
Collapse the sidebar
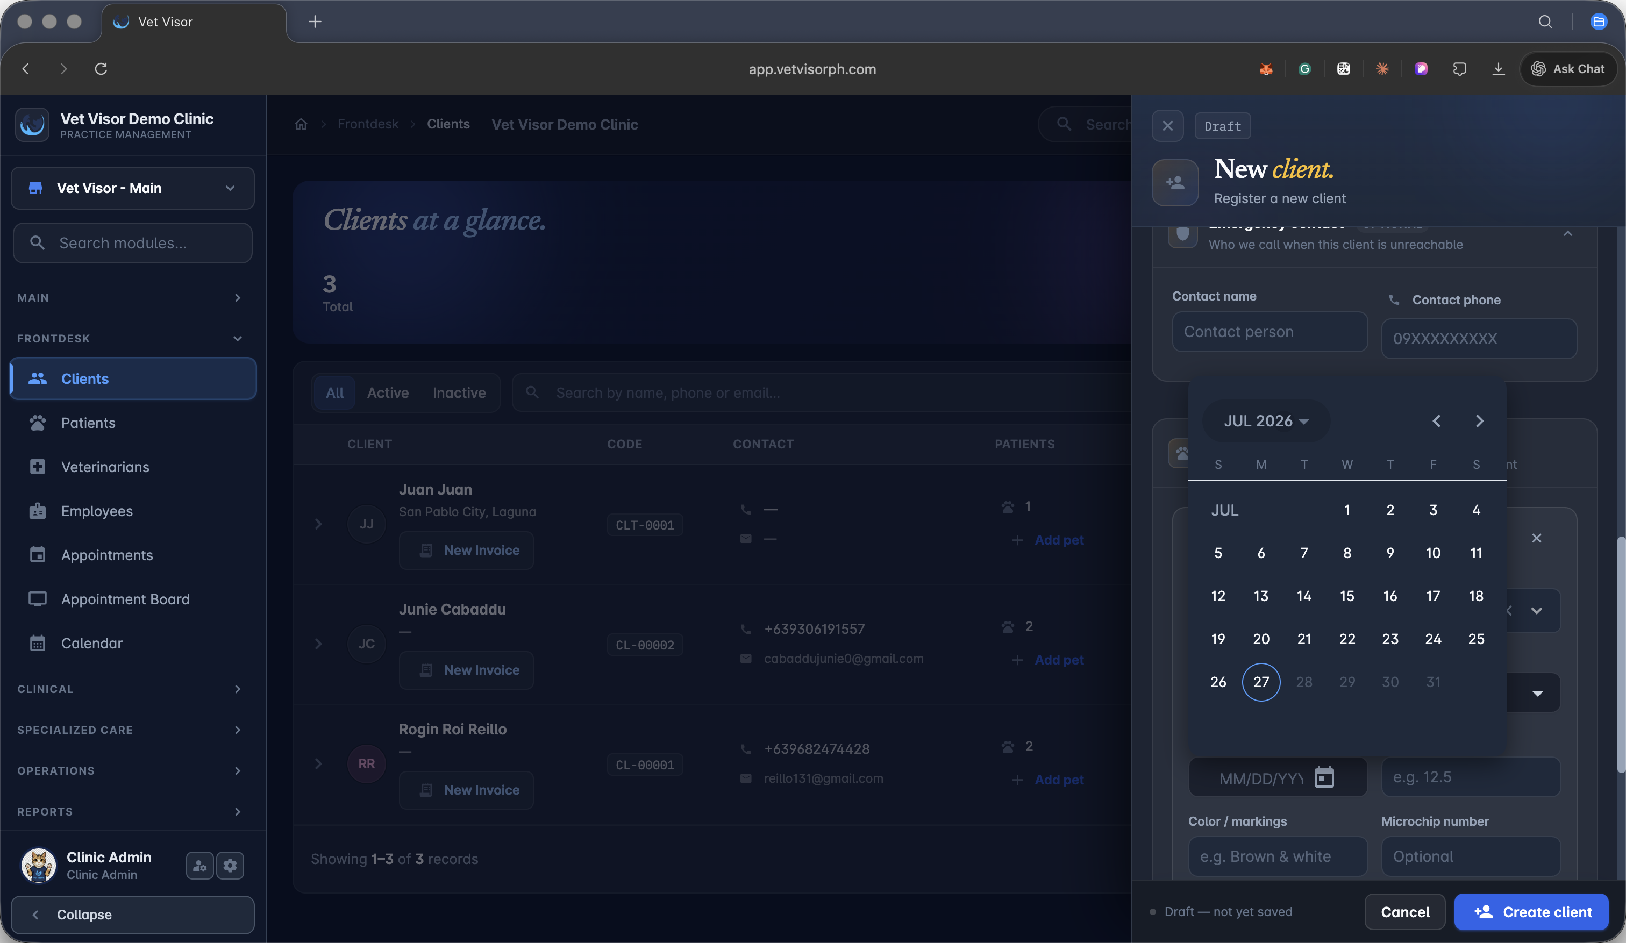[x=132, y=915]
